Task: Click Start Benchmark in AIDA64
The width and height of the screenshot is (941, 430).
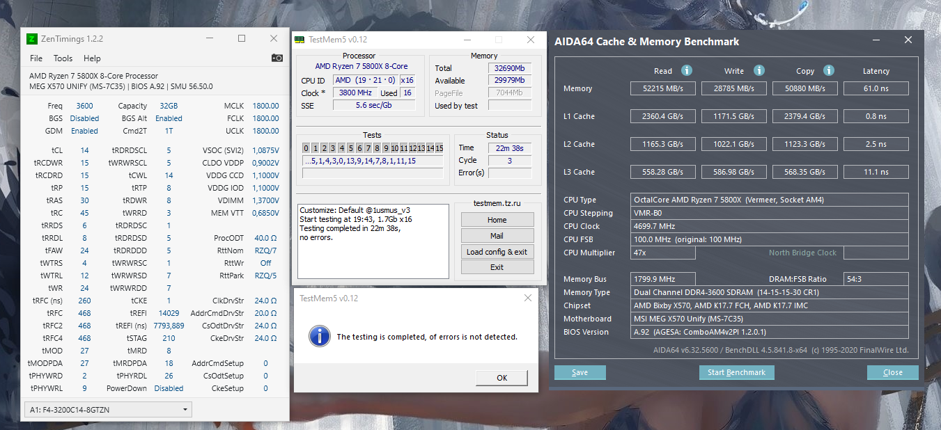Action: pyautogui.click(x=736, y=372)
